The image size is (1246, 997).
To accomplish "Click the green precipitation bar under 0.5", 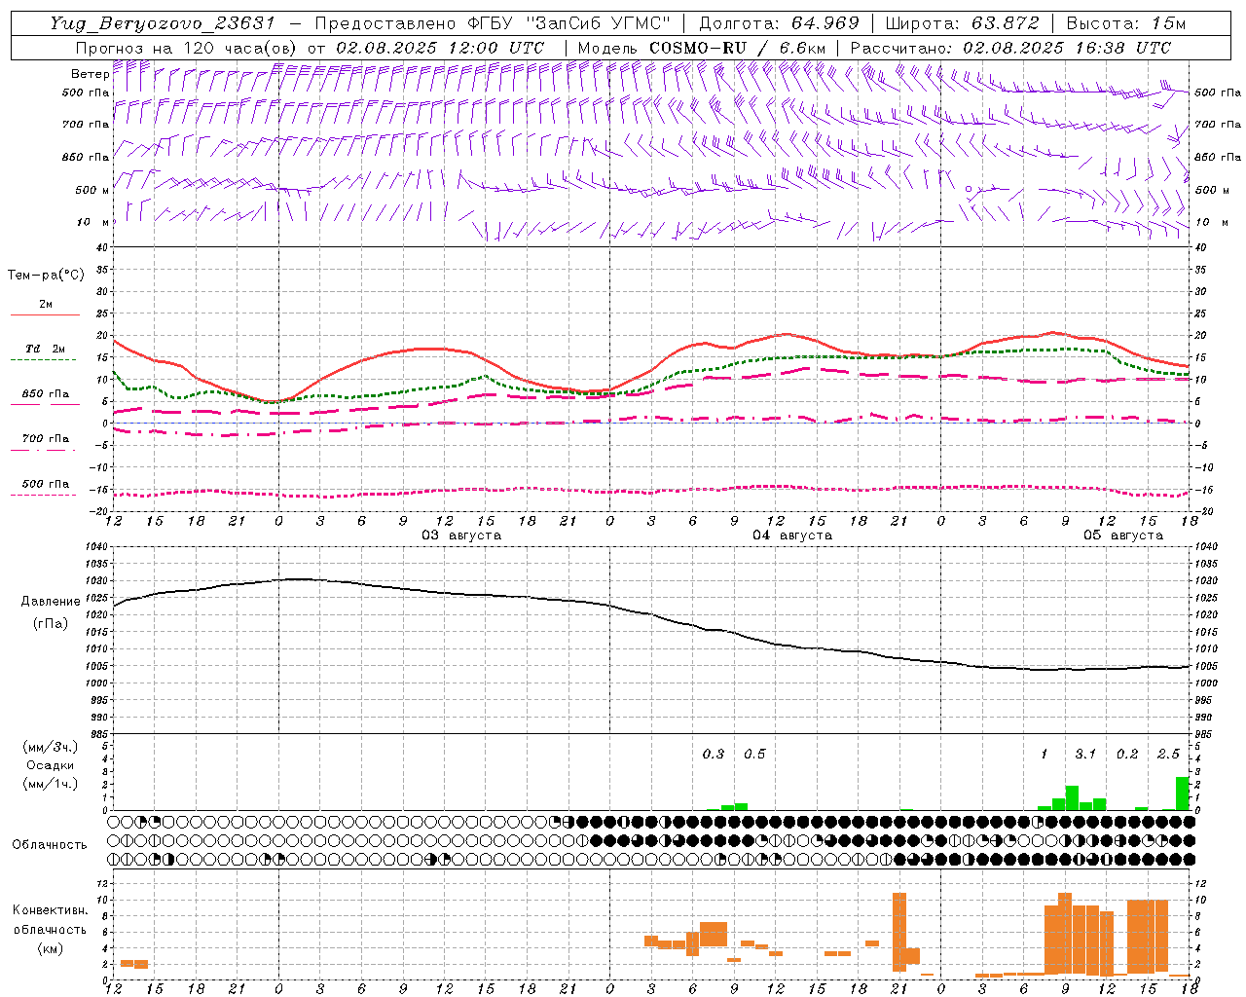I will (x=742, y=806).
